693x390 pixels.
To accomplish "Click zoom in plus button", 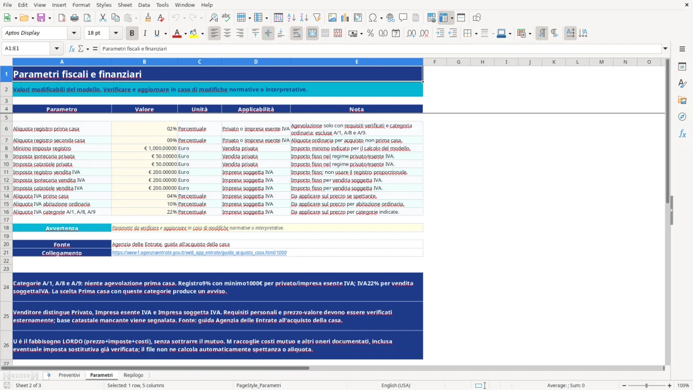I will [x=669, y=385].
